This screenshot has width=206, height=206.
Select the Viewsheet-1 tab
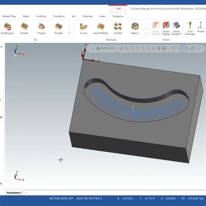[14, 193]
